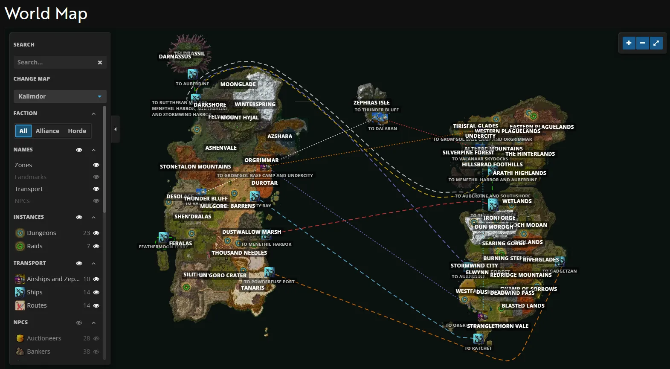
Task: Show NPCs names
Action: pyautogui.click(x=96, y=200)
